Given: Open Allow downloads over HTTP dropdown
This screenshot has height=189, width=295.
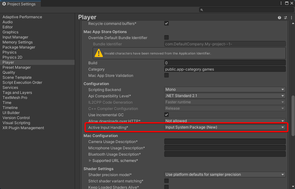Looking at the screenshot, I should coord(225,121).
